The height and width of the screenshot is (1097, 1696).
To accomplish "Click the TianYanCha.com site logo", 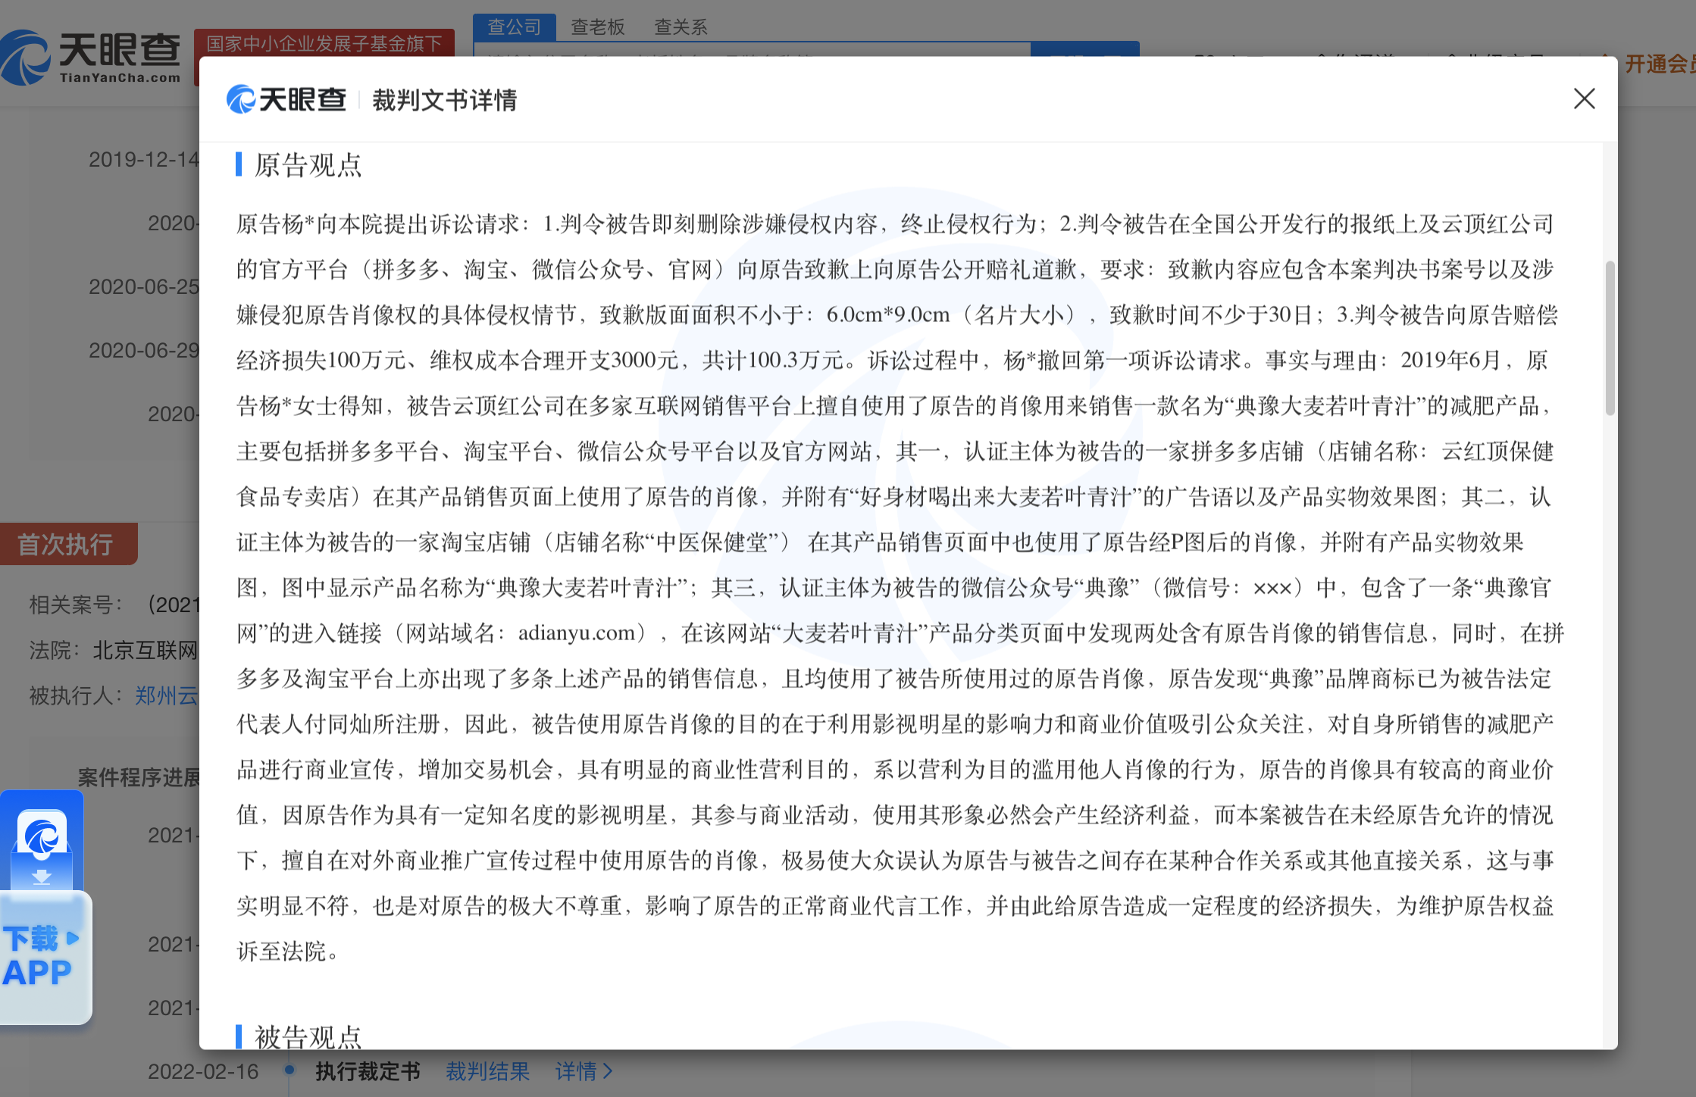I will point(91,58).
